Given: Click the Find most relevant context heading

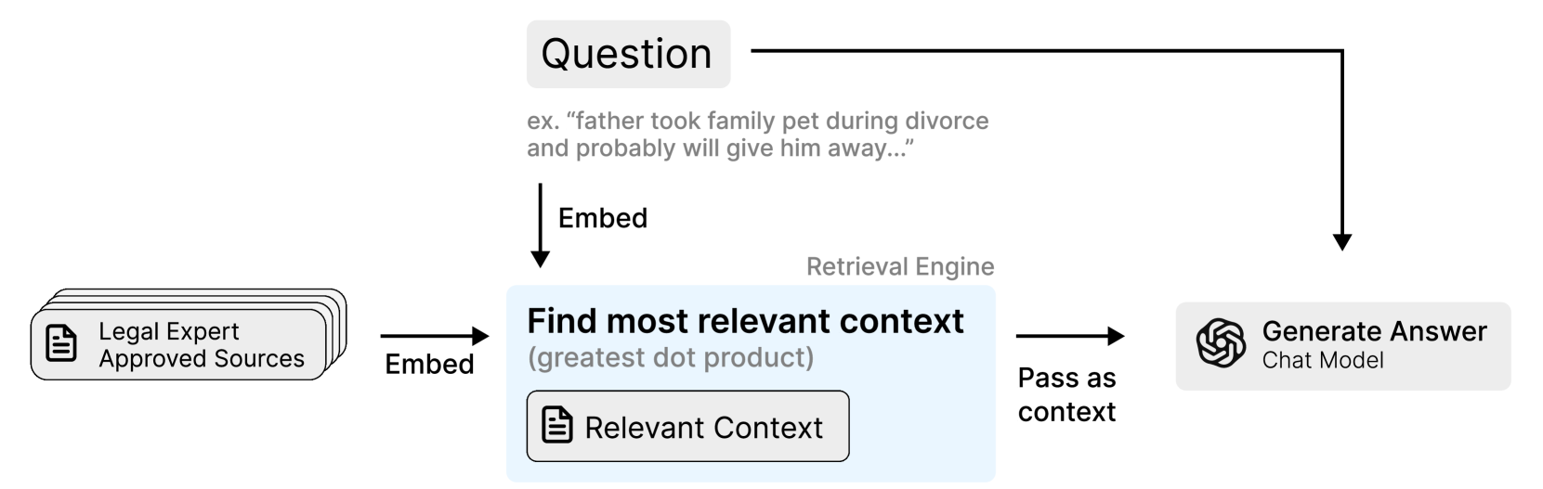Looking at the screenshot, I should coord(745,321).
